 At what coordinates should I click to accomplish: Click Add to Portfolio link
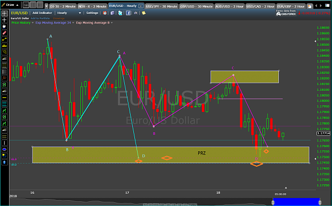(x=40, y=19)
